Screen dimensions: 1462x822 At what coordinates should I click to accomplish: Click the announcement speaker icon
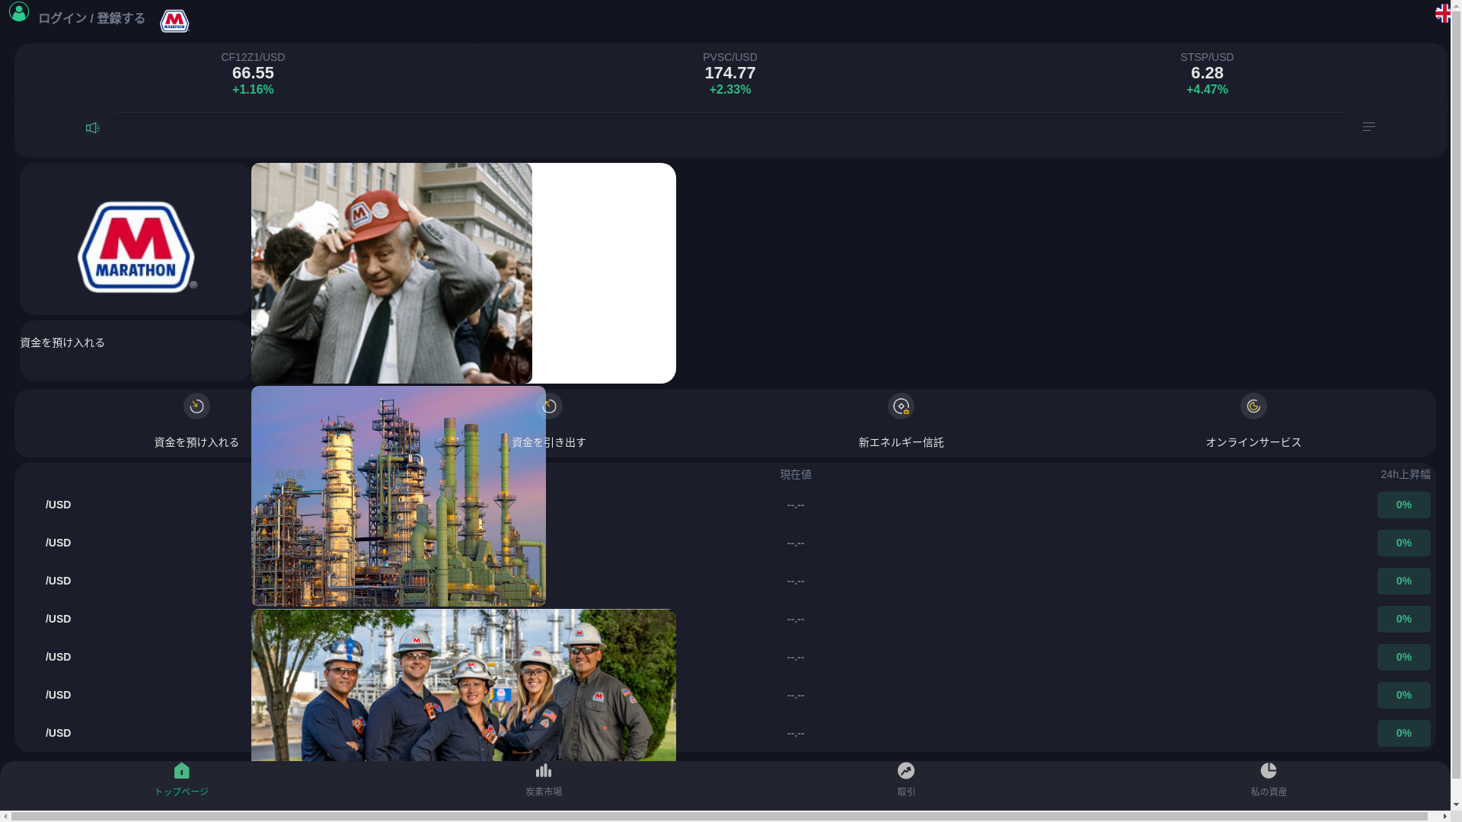(x=93, y=128)
